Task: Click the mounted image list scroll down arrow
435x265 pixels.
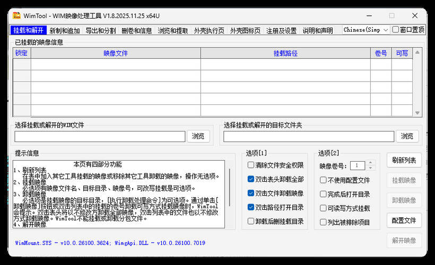Action: point(417,113)
